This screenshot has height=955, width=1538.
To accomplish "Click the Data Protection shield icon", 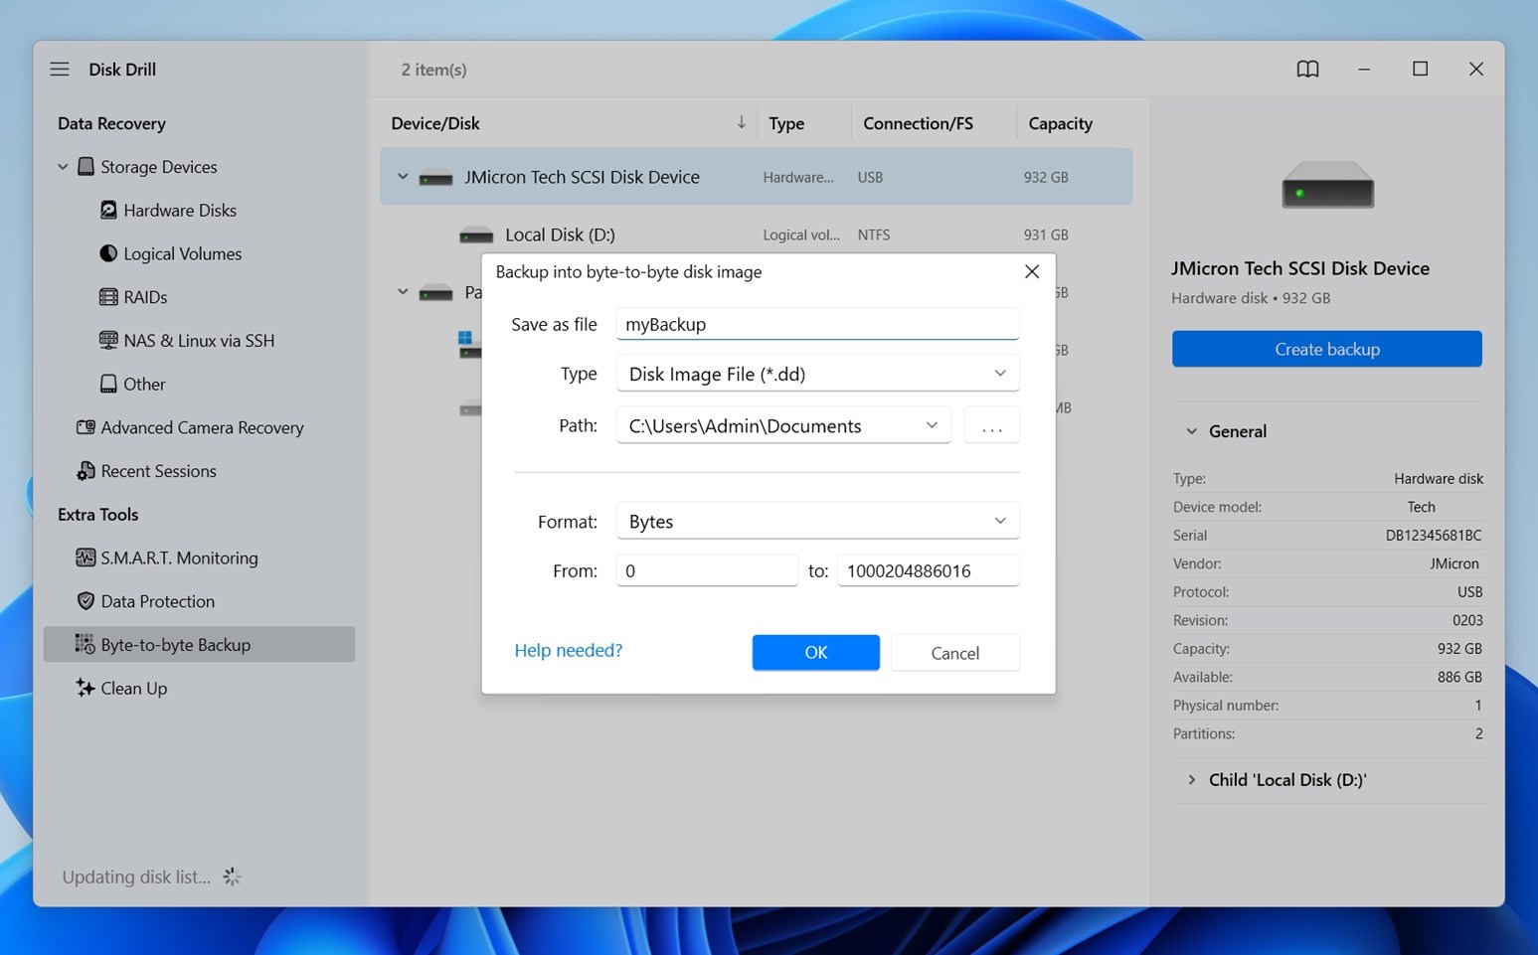I will pos(85,601).
